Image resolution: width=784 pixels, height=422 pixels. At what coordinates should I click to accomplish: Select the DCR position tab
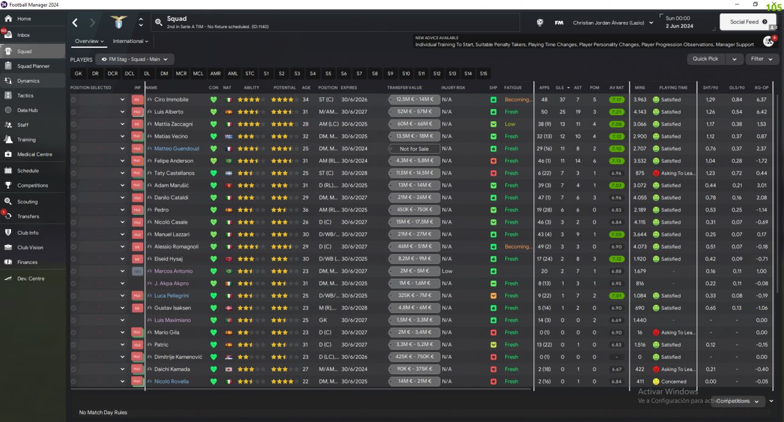(x=113, y=73)
